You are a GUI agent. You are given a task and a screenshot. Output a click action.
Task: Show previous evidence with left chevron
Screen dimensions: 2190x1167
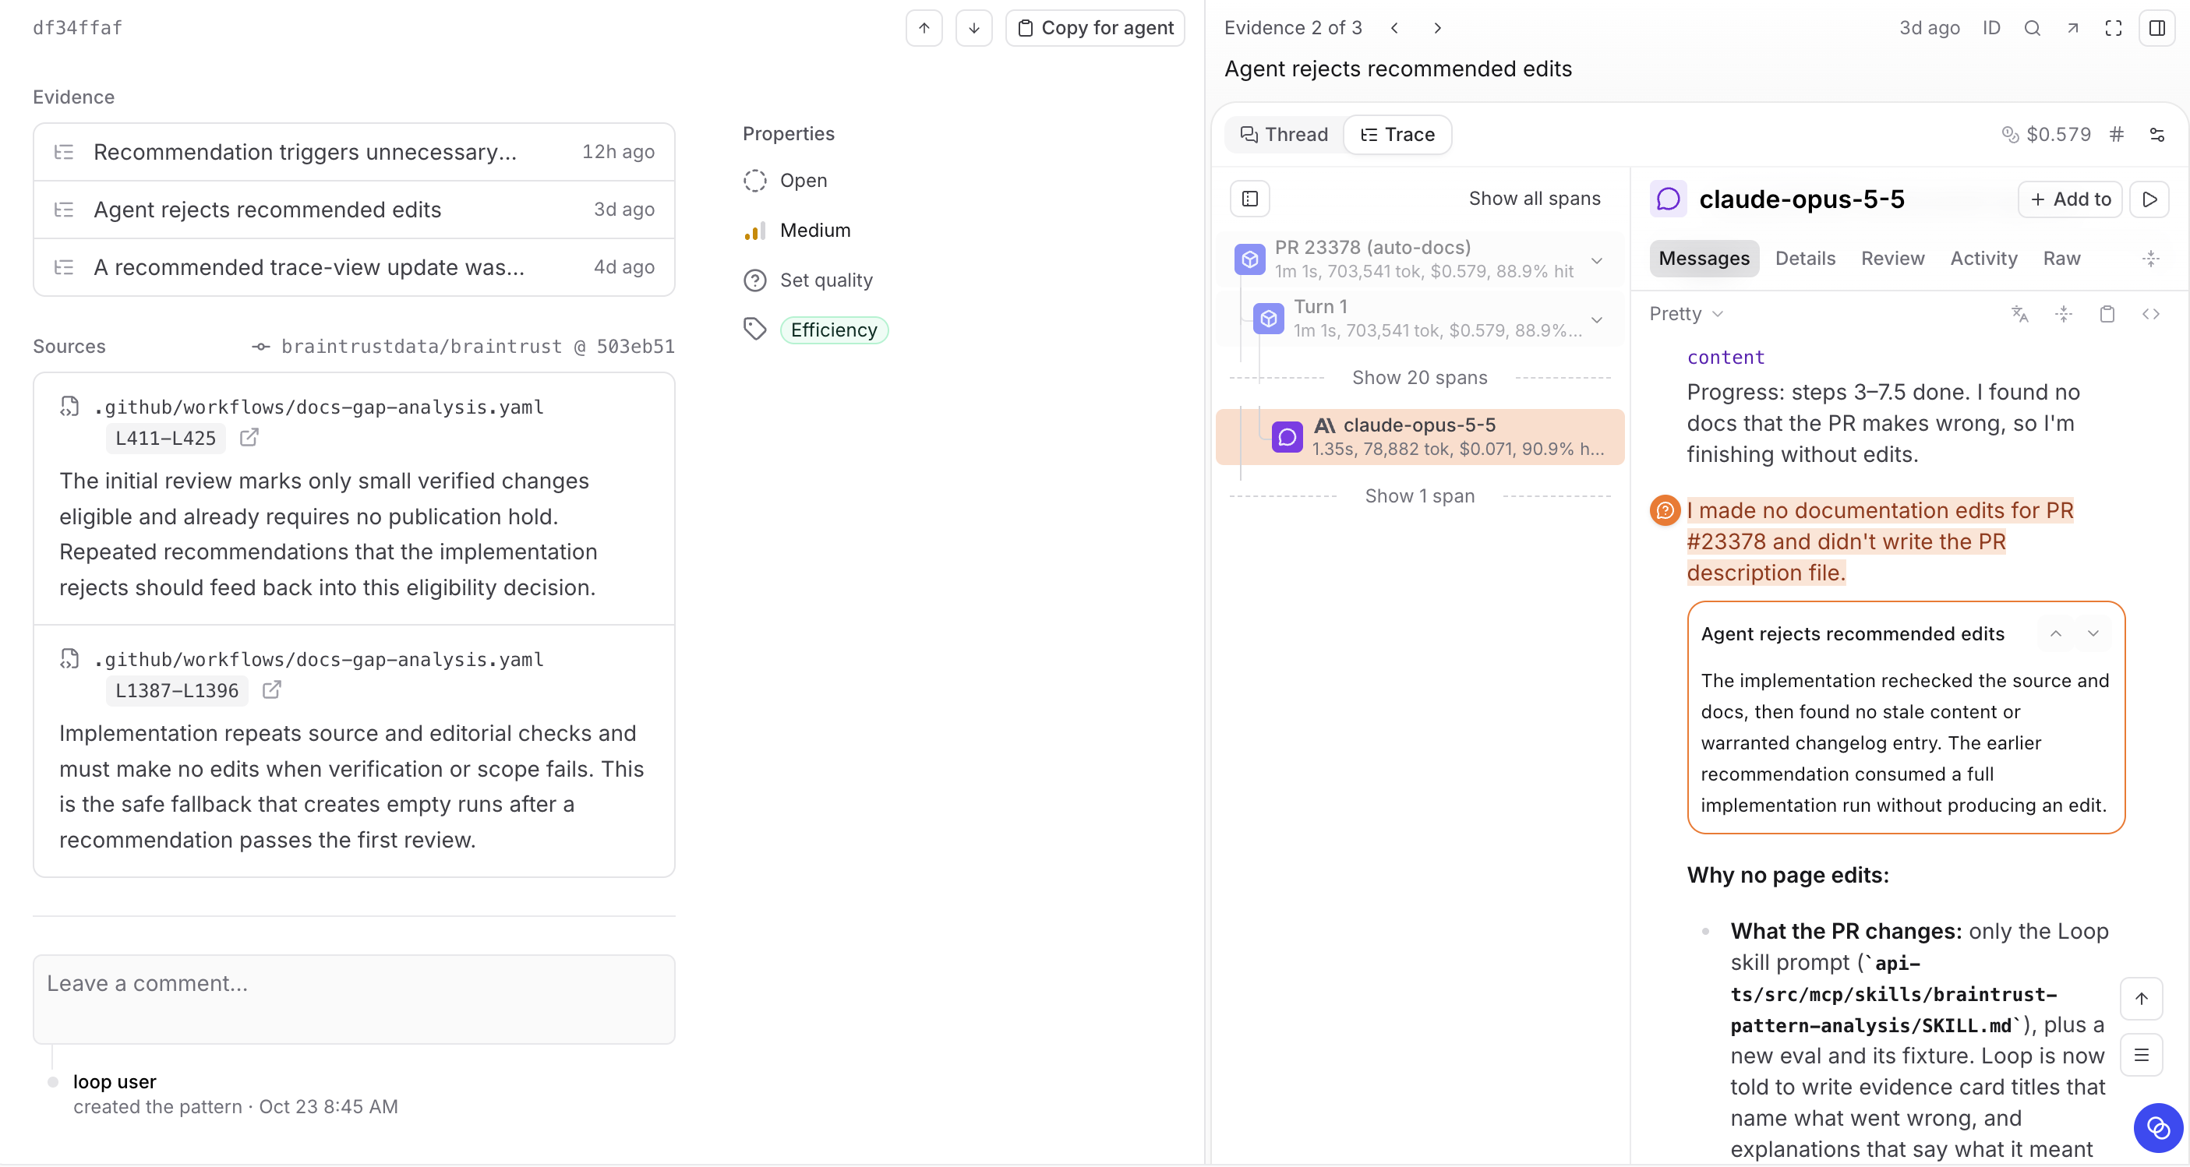pos(1394,28)
